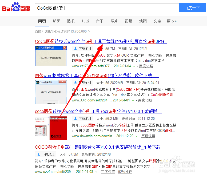Click 下载地址 button for the 56.2822MB result
The width and height of the screenshot is (207, 178).
coord(82,83)
